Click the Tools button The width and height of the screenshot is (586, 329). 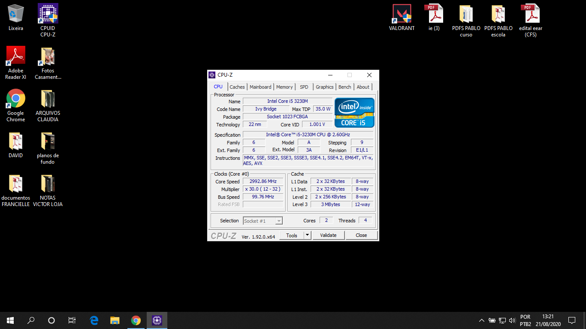click(292, 235)
